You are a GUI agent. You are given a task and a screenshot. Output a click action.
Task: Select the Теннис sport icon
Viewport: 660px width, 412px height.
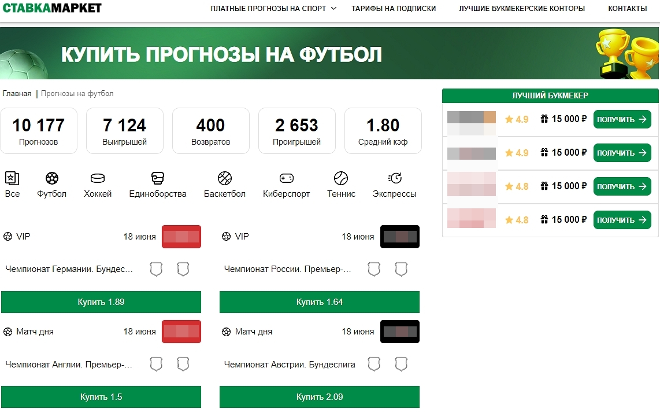pyautogui.click(x=341, y=179)
